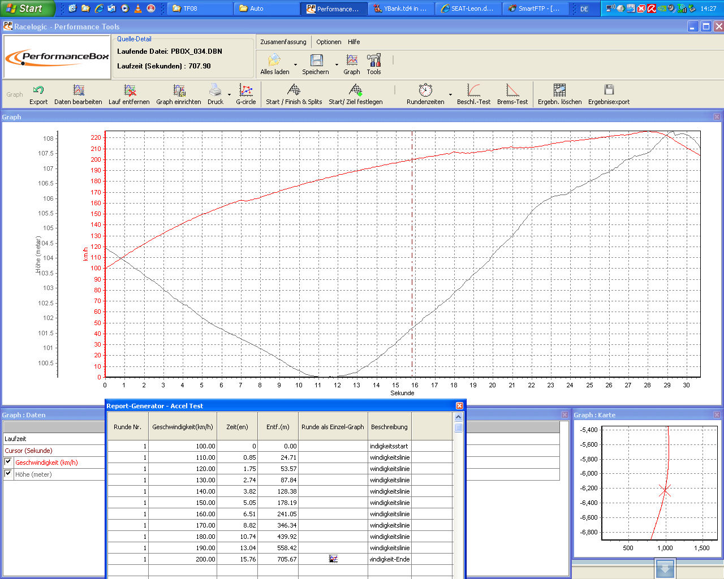Switch to the Zusammenfassung tab

pyautogui.click(x=283, y=42)
